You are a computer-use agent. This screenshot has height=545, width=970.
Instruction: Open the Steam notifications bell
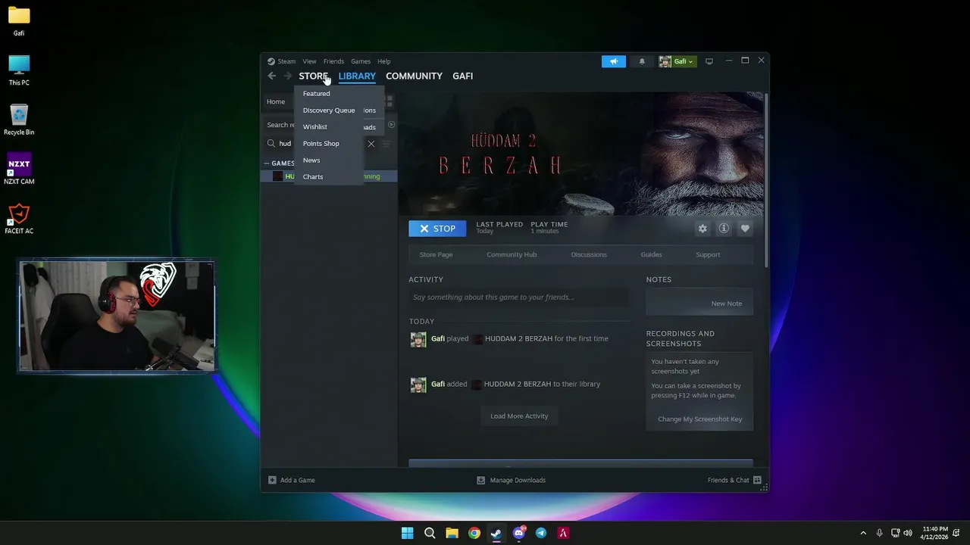tap(642, 61)
